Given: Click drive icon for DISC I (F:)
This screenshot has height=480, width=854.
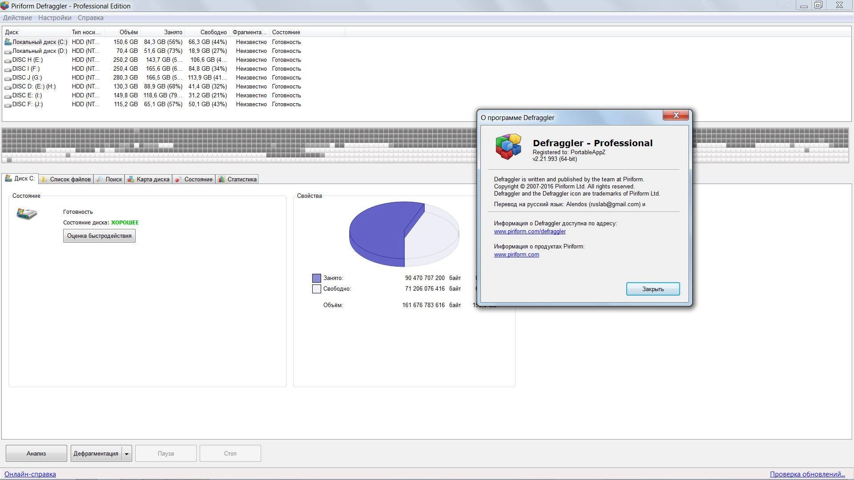Looking at the screenshot, I should tap(8, 69).
